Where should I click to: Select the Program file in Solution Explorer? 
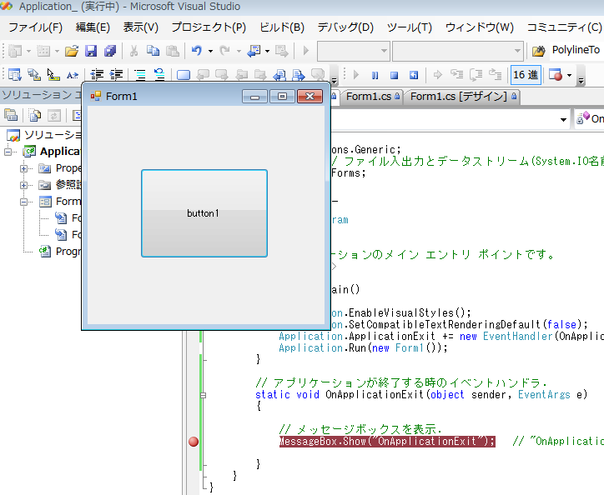pyautogui.click(x=61, y=252)
